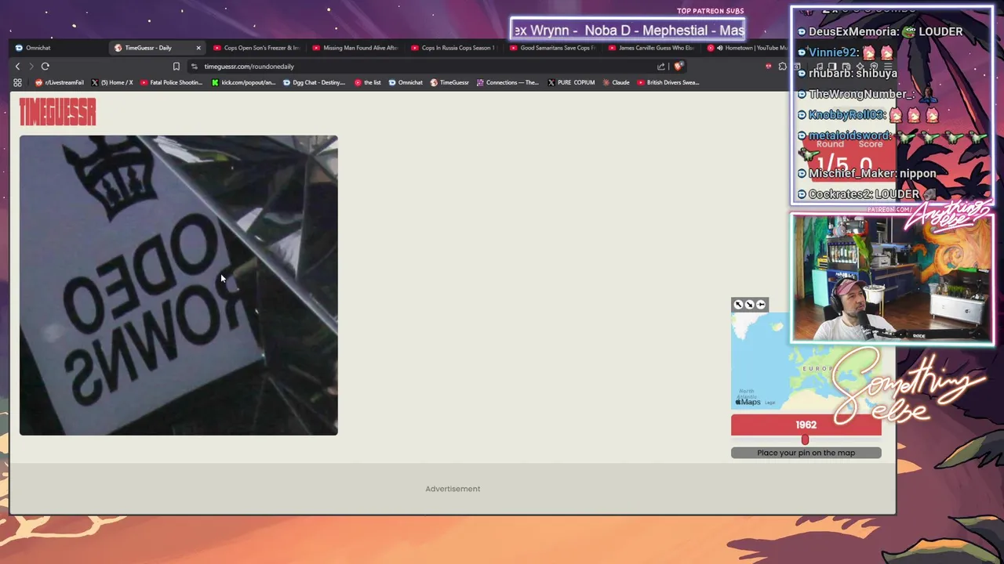Image resolution: width=1004 pixels, height=564 pixels.
Task: Open the Missing Man Found Alive tab
Action: click(x=355, y=48)
